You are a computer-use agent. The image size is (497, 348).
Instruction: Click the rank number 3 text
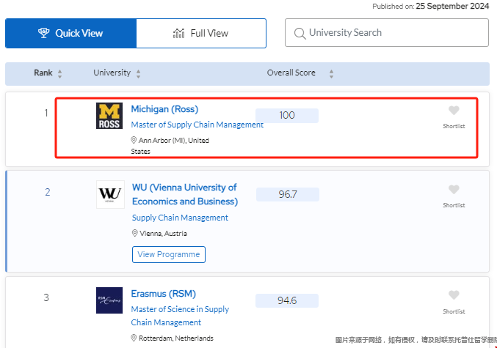[46, 297]
